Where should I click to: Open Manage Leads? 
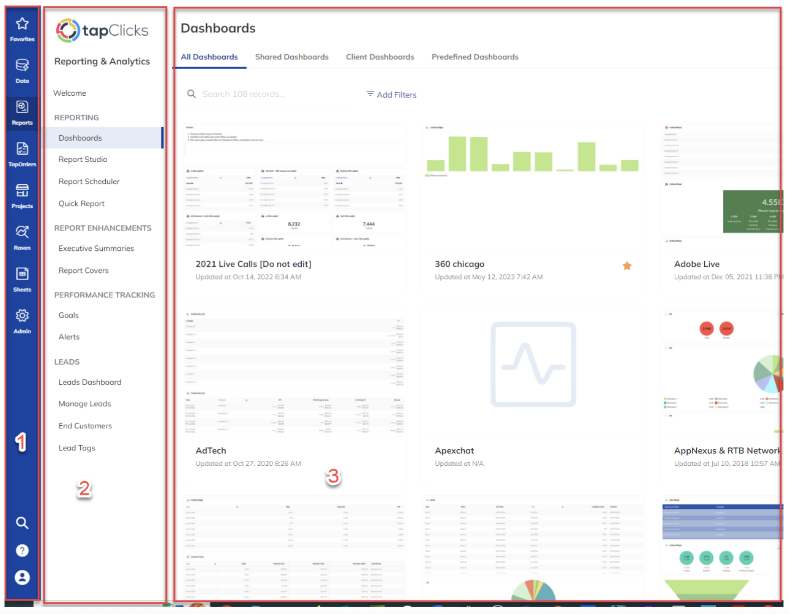point(84,404)
